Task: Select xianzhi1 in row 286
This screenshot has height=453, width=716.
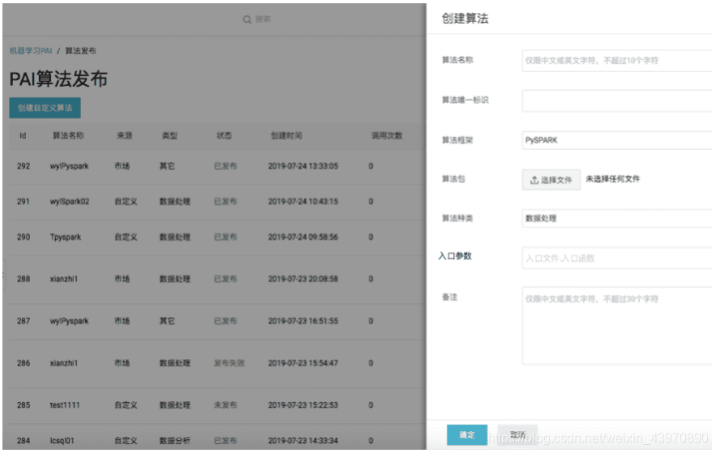Action: 64,363
